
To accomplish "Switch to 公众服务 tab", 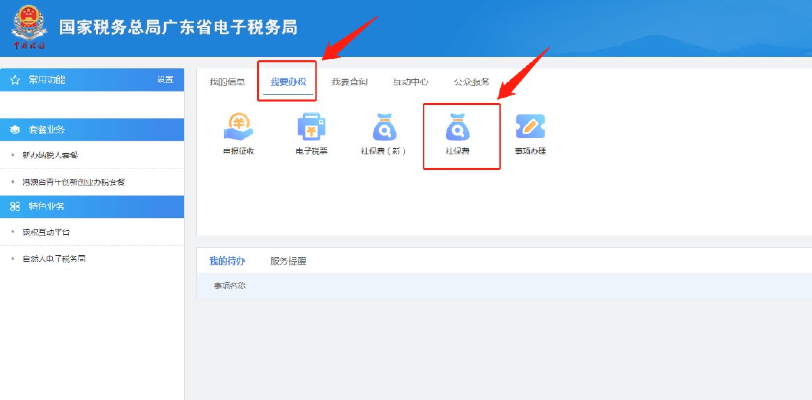I will pyautogui.click(x=472, y=82).
